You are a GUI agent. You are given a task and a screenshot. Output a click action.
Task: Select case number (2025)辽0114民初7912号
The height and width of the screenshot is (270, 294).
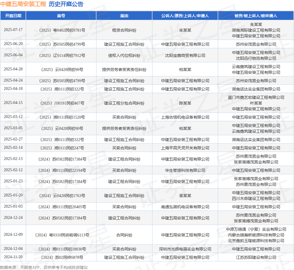pos(62,55)
